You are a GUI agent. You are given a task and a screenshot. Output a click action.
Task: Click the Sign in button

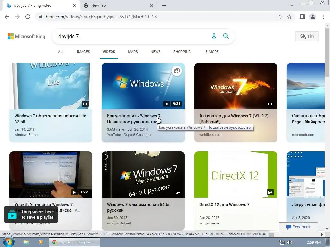pyautogui.click(x=307, y=36)
